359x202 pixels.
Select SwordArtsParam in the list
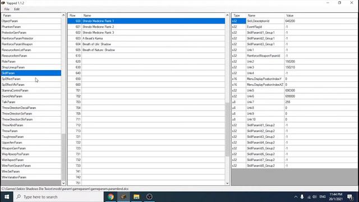pos(31,96)
